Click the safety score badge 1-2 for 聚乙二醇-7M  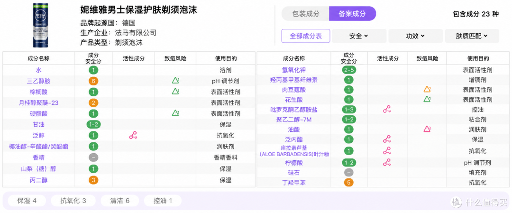coord(349,120)
